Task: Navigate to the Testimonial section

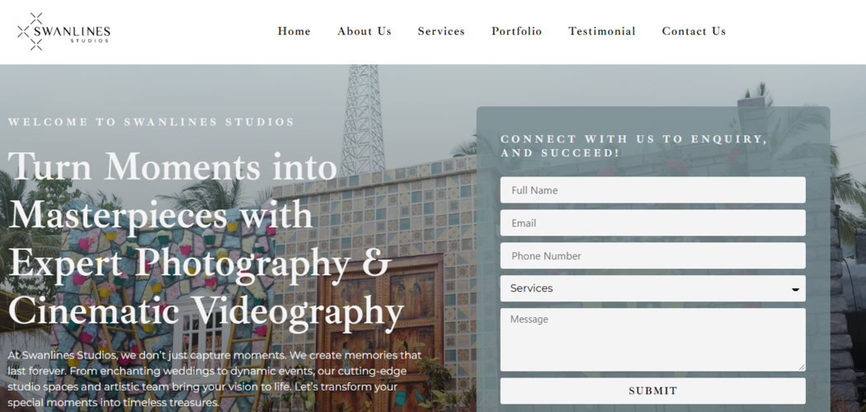Action: tap(602, 31)
